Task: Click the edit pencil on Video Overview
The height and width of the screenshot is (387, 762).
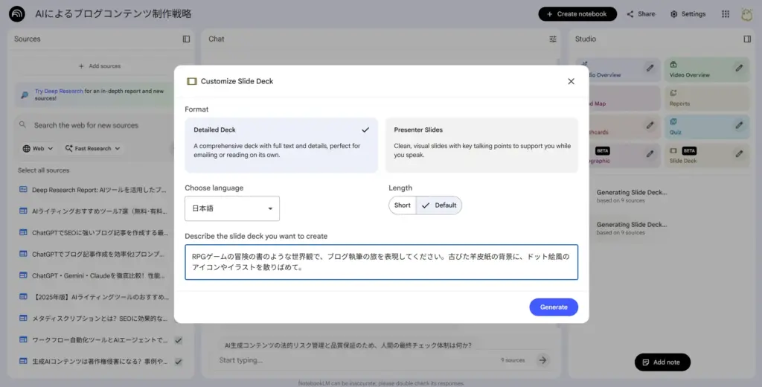Action: point(739,68)
